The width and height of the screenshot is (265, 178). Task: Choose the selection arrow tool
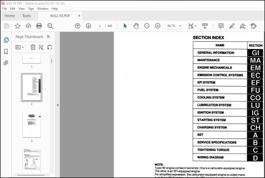tap(125, 26)
